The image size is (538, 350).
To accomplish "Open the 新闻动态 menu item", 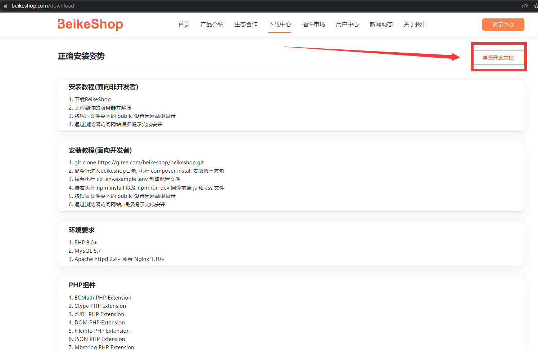I will (381, 24).
